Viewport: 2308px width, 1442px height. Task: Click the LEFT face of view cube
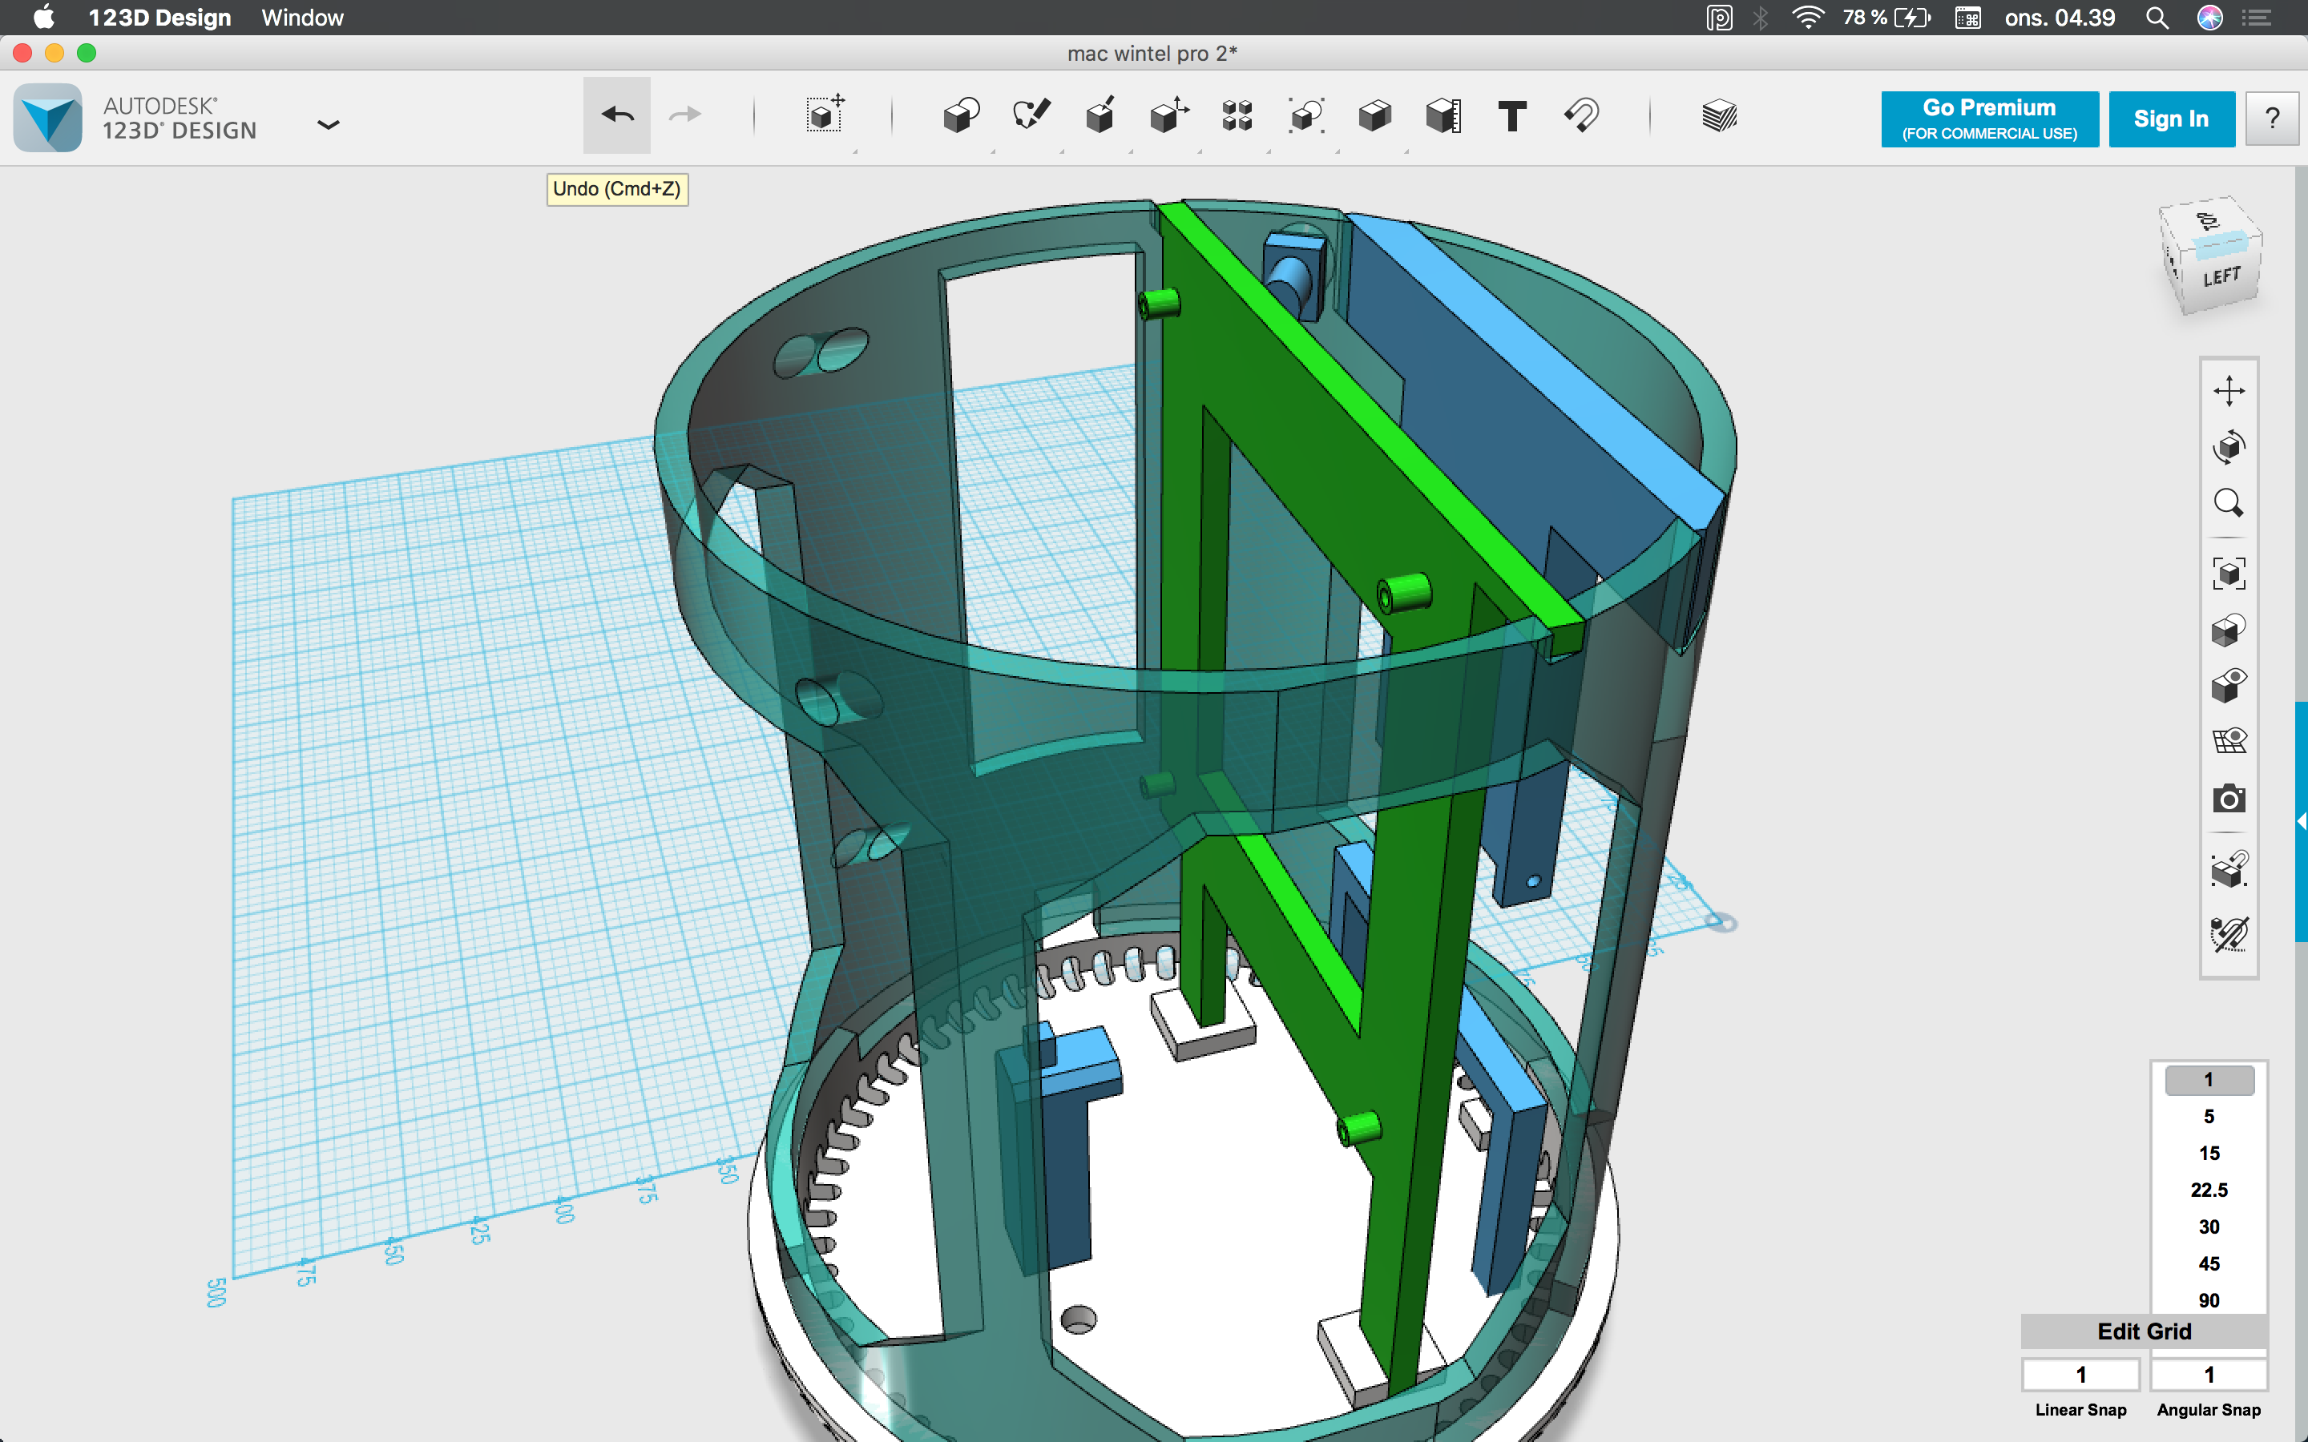(x=2222, y=277)
